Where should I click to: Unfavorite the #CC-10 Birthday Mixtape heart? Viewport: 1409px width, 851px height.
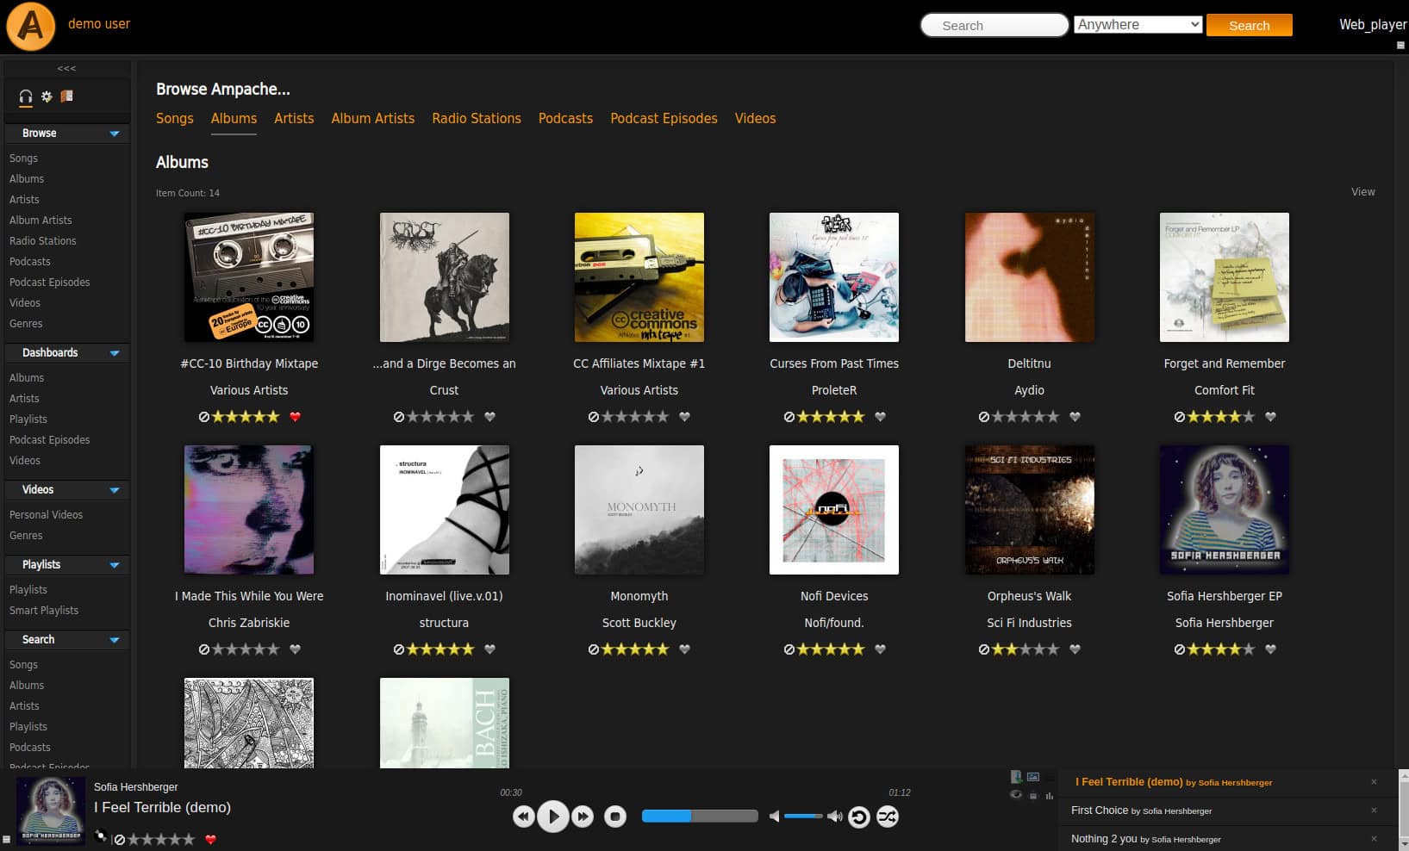coord(295,416)
